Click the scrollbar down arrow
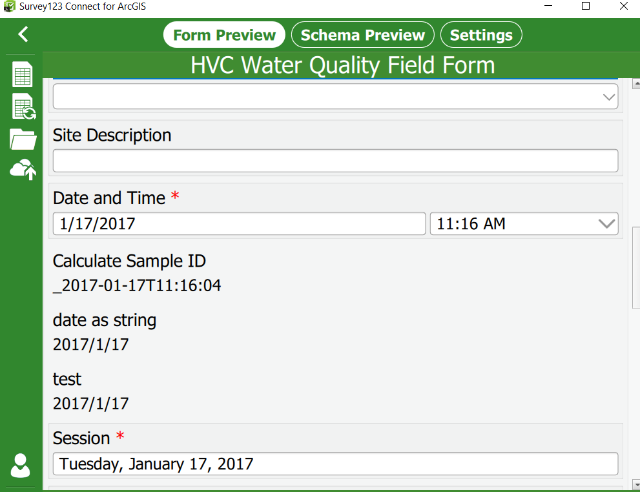 click(x=636, y=484)
